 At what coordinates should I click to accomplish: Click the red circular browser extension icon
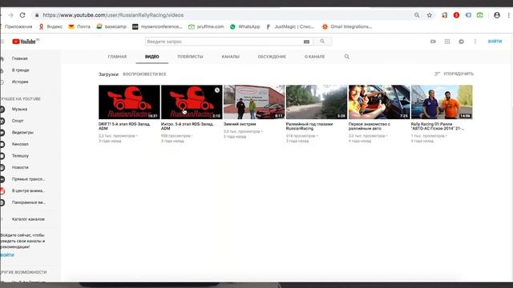click(456, 15)
